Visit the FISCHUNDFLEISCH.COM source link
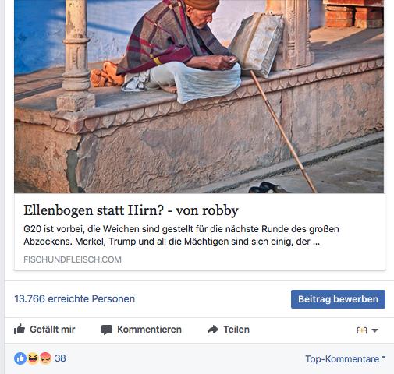This screenshot has width=394, height=374. tap(73, 259)
